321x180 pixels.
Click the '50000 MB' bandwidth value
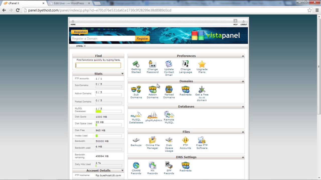click(x=102, y=141)
